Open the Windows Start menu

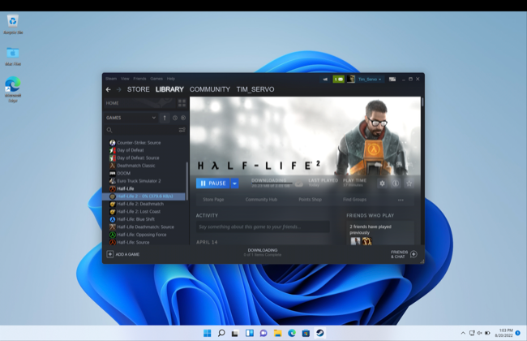[x=208, y=333]
